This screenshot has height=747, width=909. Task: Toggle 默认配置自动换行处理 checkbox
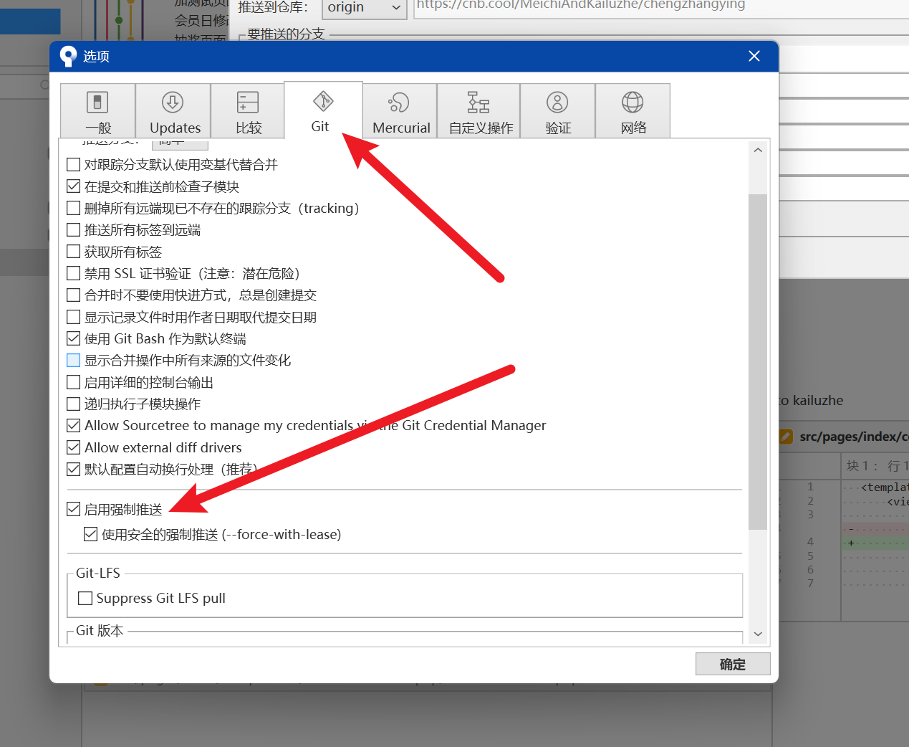click(73, 470)
